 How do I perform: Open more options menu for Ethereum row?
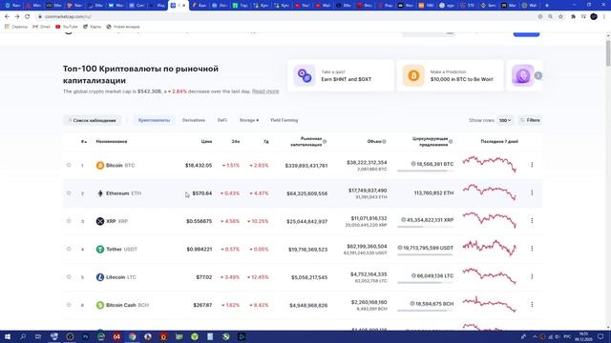pyautogui.click(x=532, y=192)
